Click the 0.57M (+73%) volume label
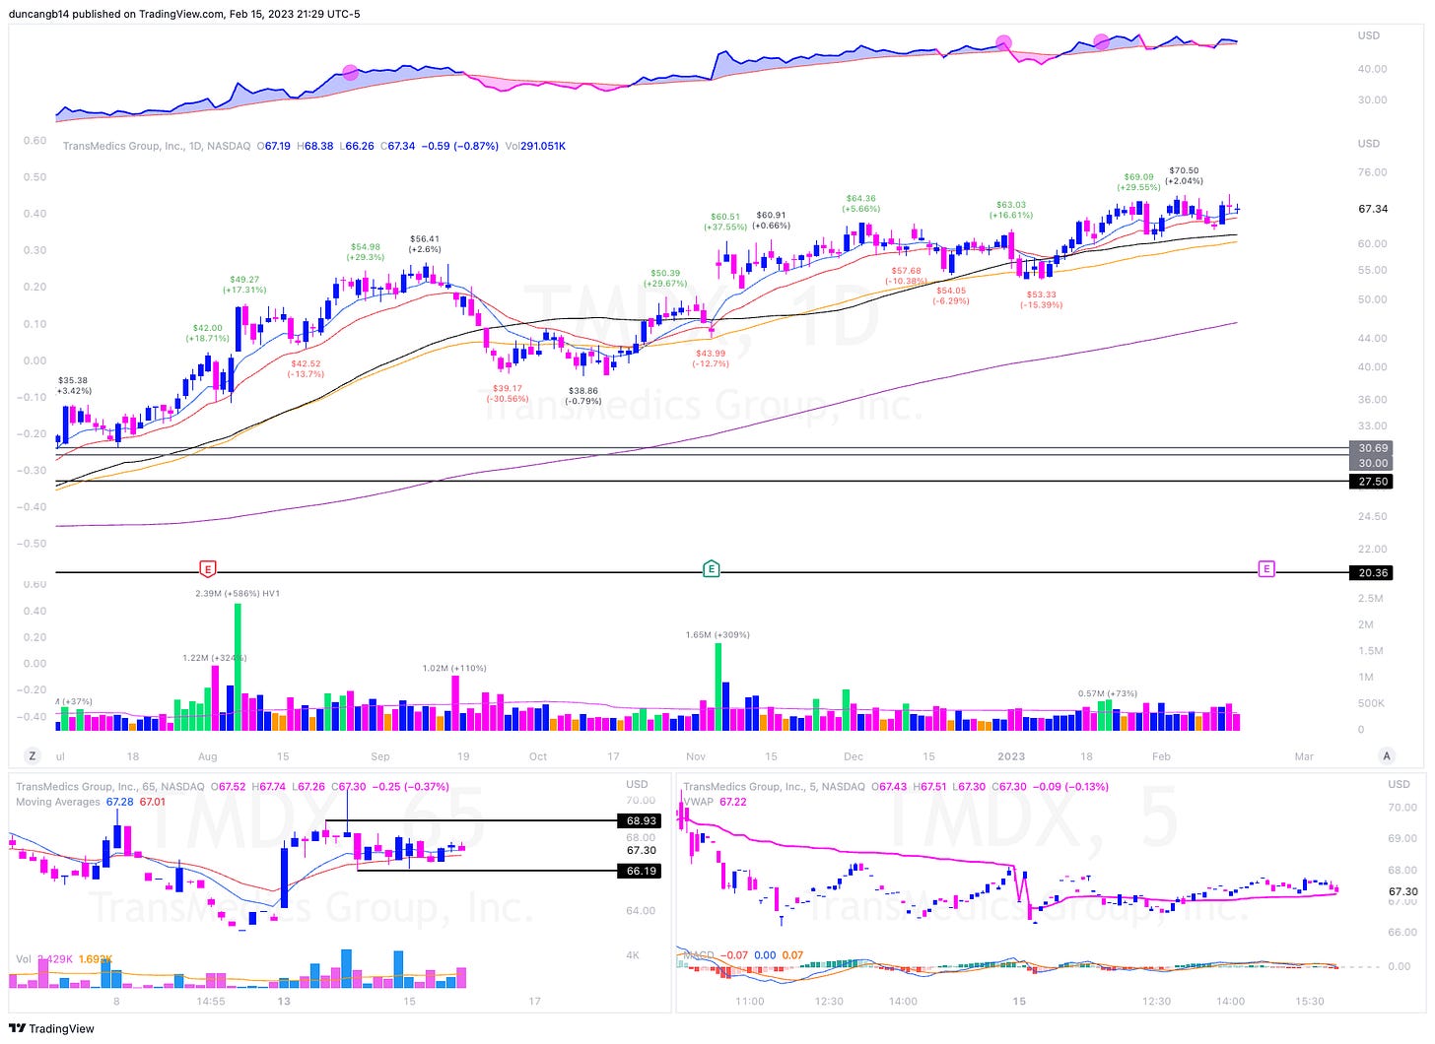 pos(1108,693)
